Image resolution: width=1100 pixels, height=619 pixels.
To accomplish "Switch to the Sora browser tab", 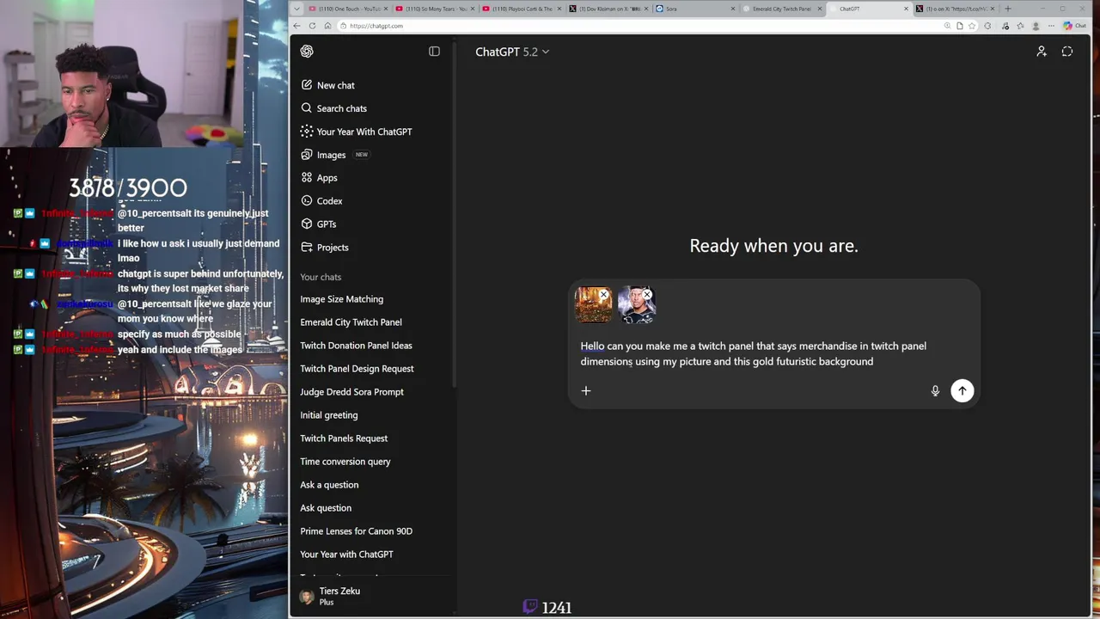I will coord(694,9).
